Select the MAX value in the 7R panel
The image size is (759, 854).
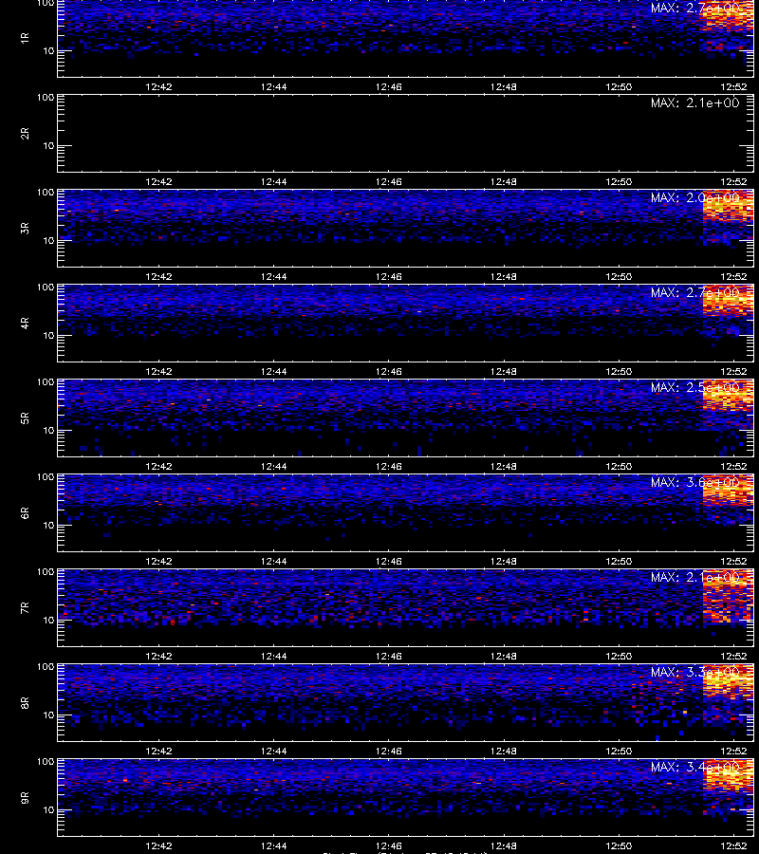[x=695, y=577]
